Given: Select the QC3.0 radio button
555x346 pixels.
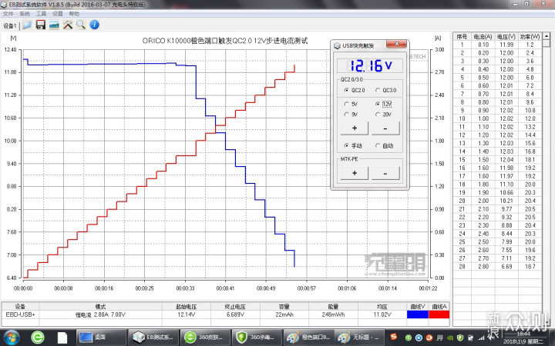Looking at the screenshot, I should 379,90.
